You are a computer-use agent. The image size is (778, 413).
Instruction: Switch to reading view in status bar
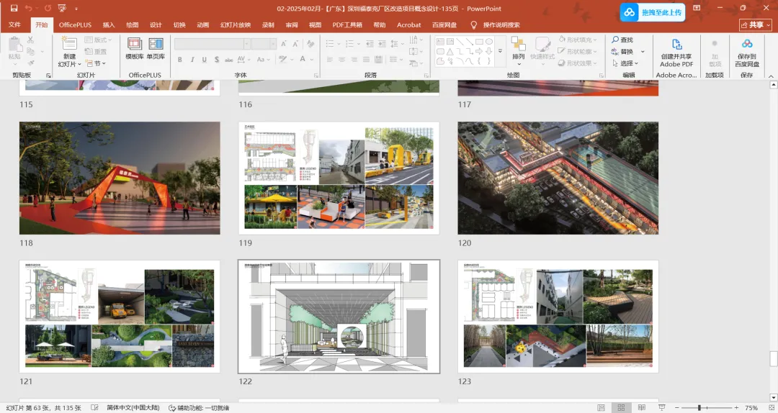click(x=641, y=408)
